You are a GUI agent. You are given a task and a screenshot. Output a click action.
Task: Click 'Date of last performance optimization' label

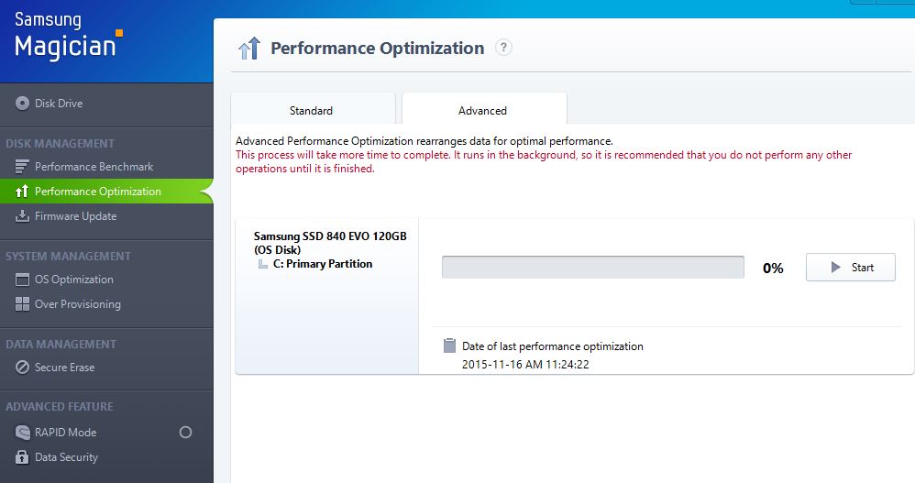[553, 346]
